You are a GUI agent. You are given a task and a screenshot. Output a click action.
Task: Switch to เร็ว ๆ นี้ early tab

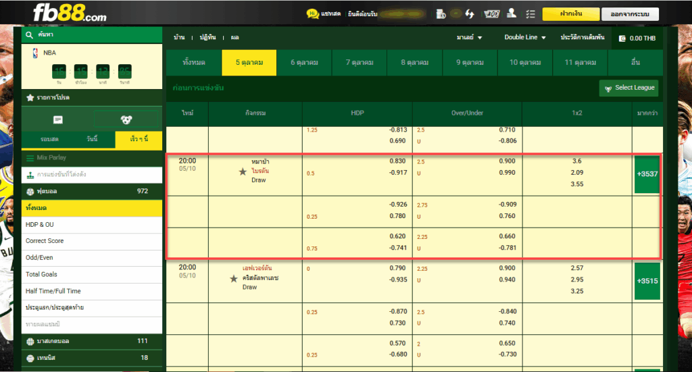click(x=139, y=139)
